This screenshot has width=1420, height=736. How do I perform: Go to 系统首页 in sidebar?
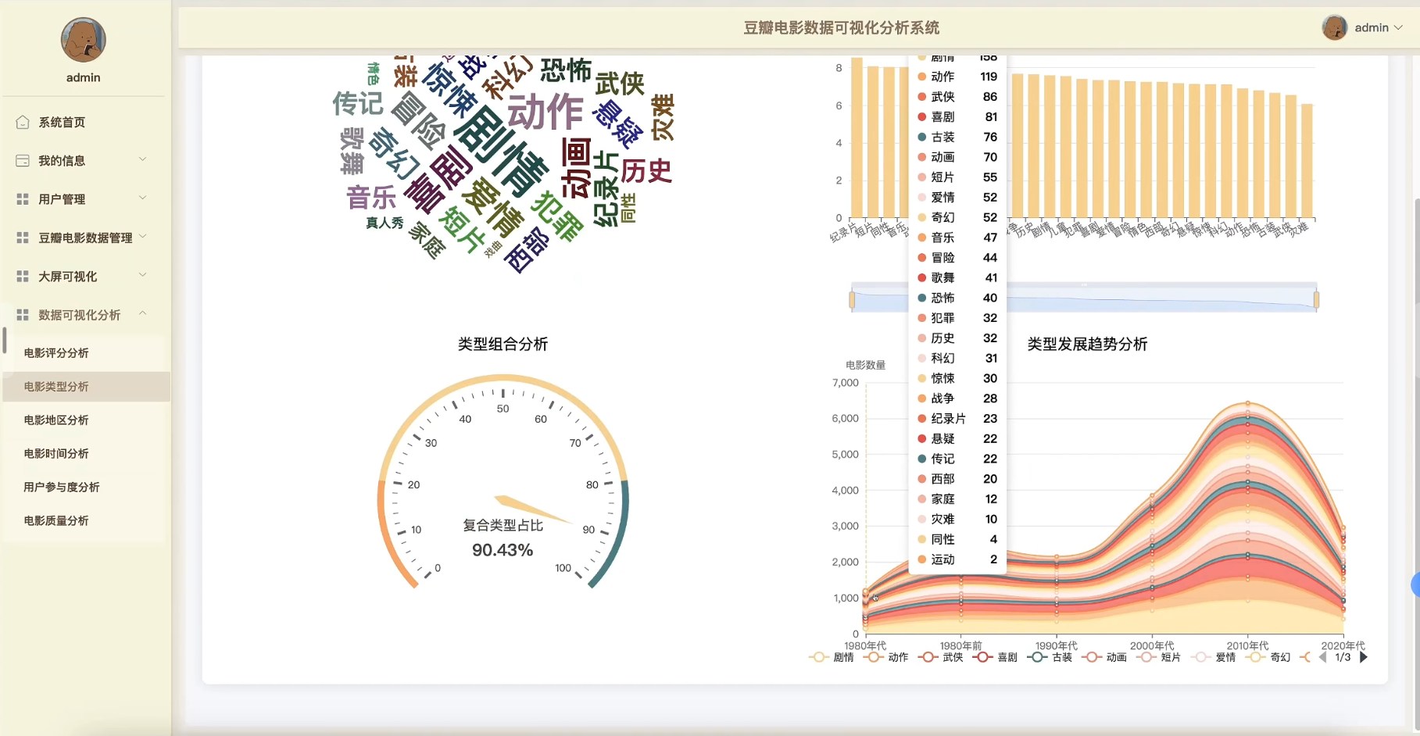62,122
